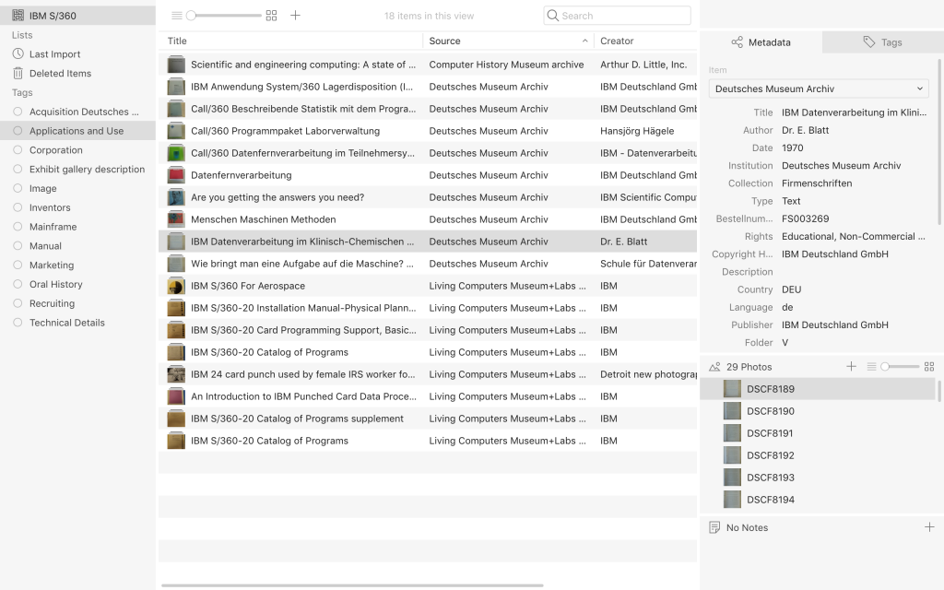This screenshot has width=944, height=590.
Task: Select the Marketing tag circle
Action: (18, 265)
